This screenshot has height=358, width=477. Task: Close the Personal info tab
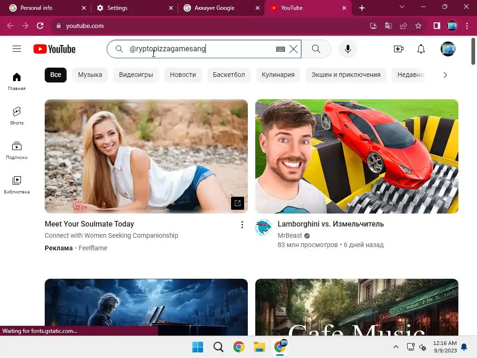click(84, 8)
